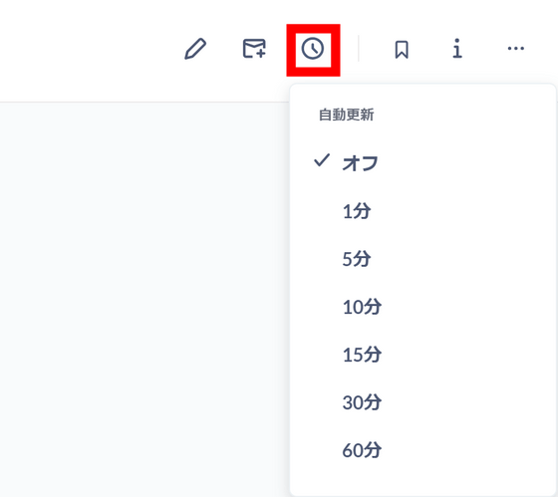Open the info icon panel
Image resolution: width=558 pixels, height=497 pixels.
point(457,49)
